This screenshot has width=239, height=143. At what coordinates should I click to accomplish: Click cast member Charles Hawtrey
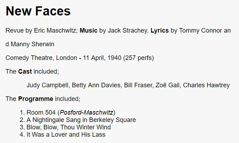click(x=206, y=85)
